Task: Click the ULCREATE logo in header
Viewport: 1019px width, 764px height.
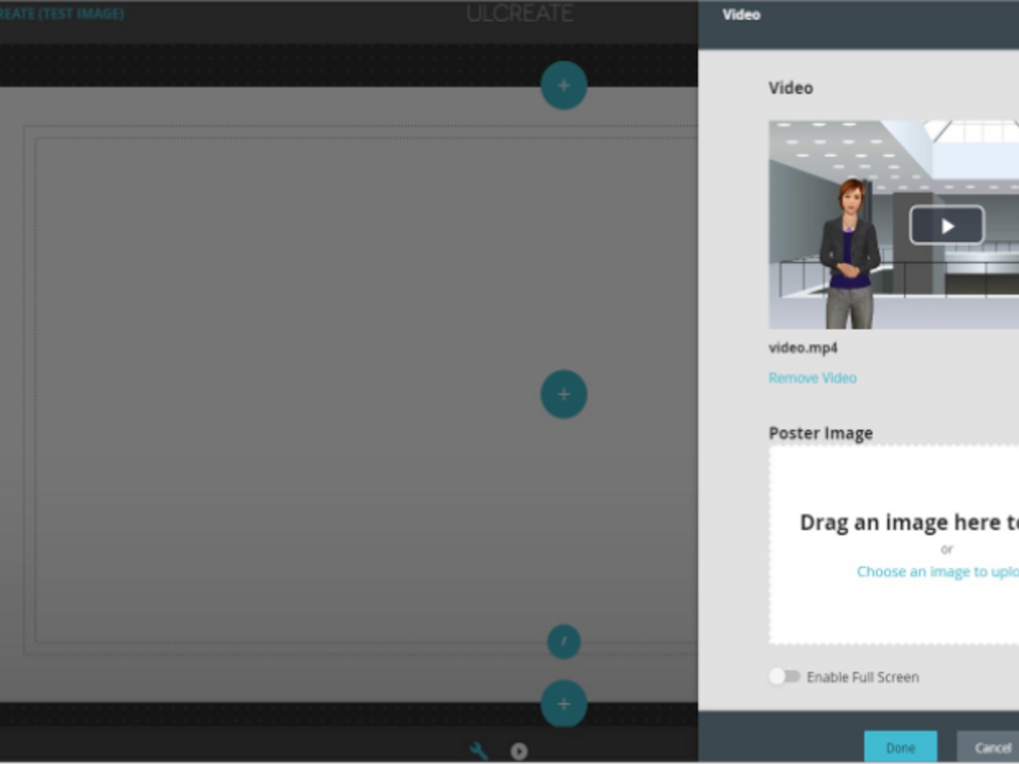Action: pyautogui.click(x=520, y=14)
